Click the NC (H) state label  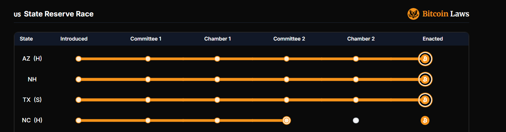click(32, 120)
